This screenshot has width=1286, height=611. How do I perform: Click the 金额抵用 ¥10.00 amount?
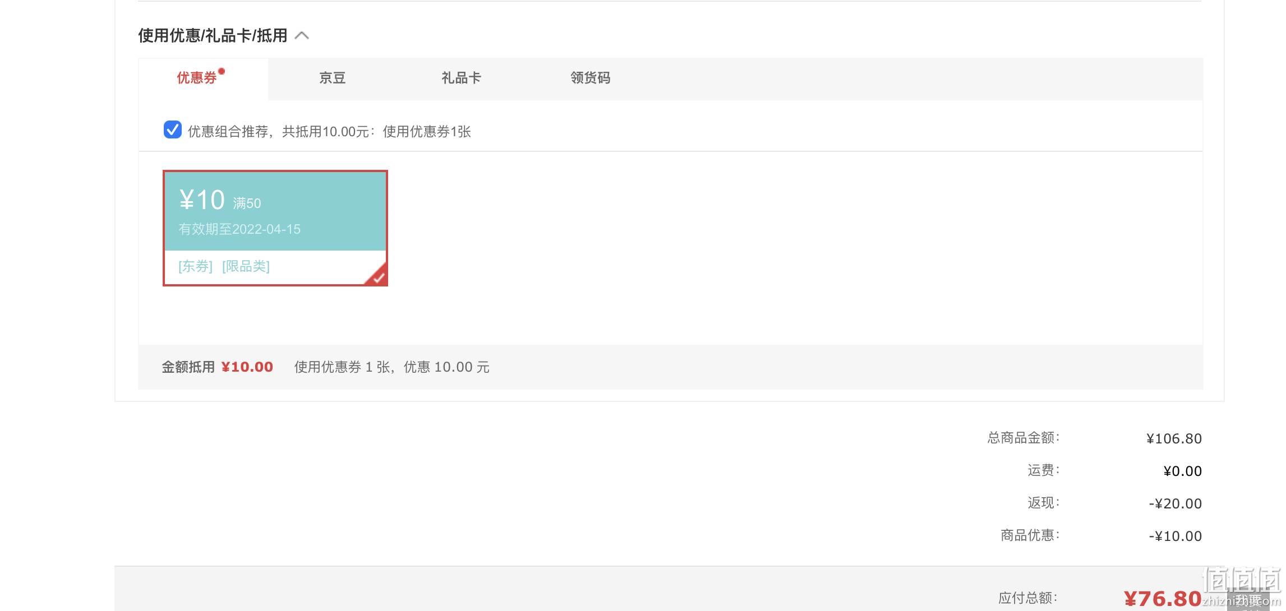(247, 367)
